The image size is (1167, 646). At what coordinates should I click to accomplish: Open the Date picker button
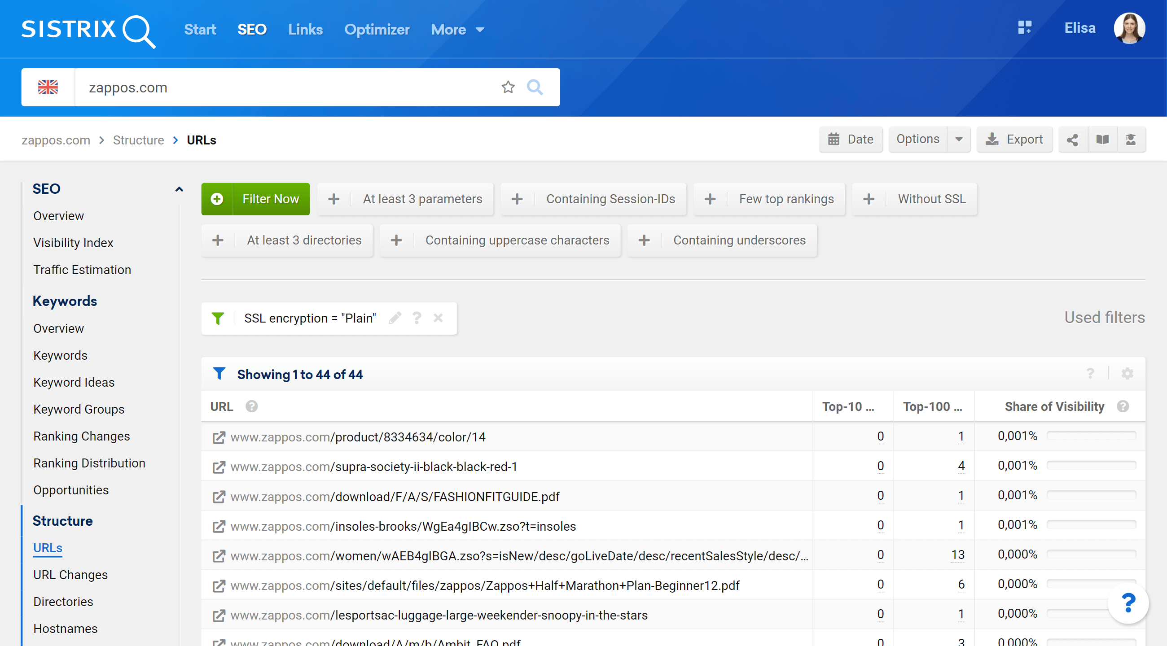[850, 139]
